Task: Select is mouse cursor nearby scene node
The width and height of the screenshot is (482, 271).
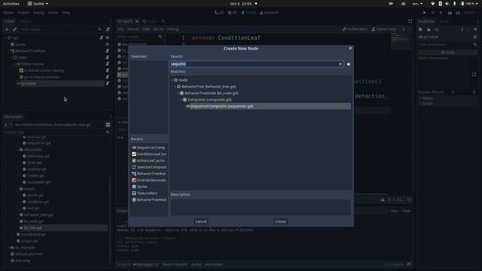Action: coord(44,70)
